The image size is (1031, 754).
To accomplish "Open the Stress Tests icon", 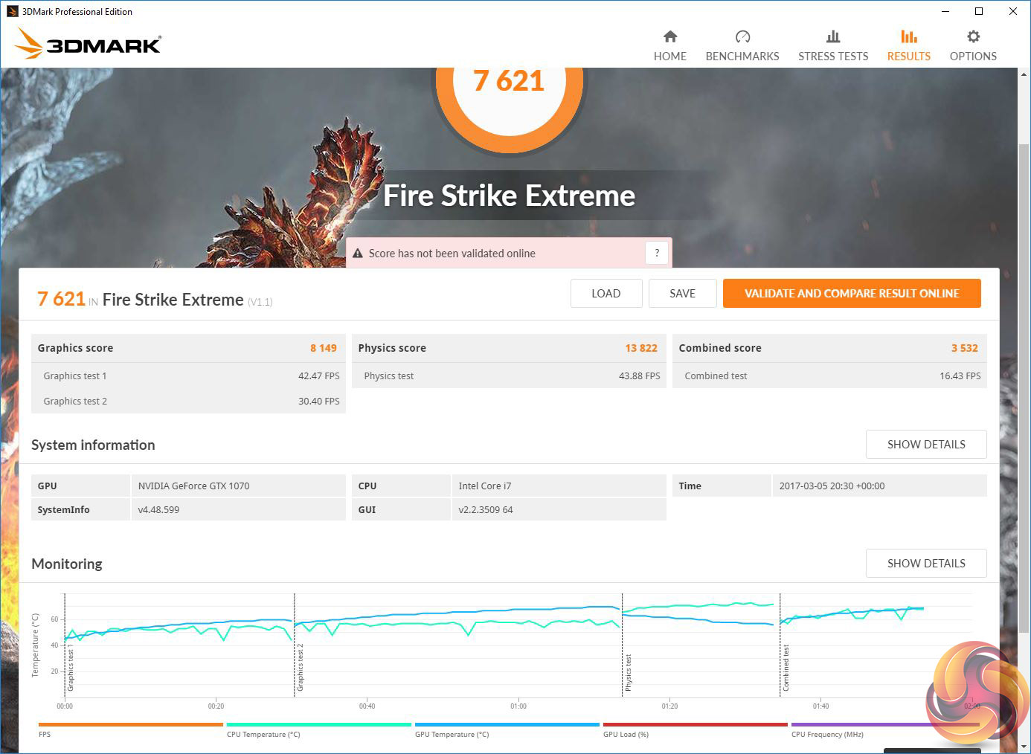I will coord(833,36).
